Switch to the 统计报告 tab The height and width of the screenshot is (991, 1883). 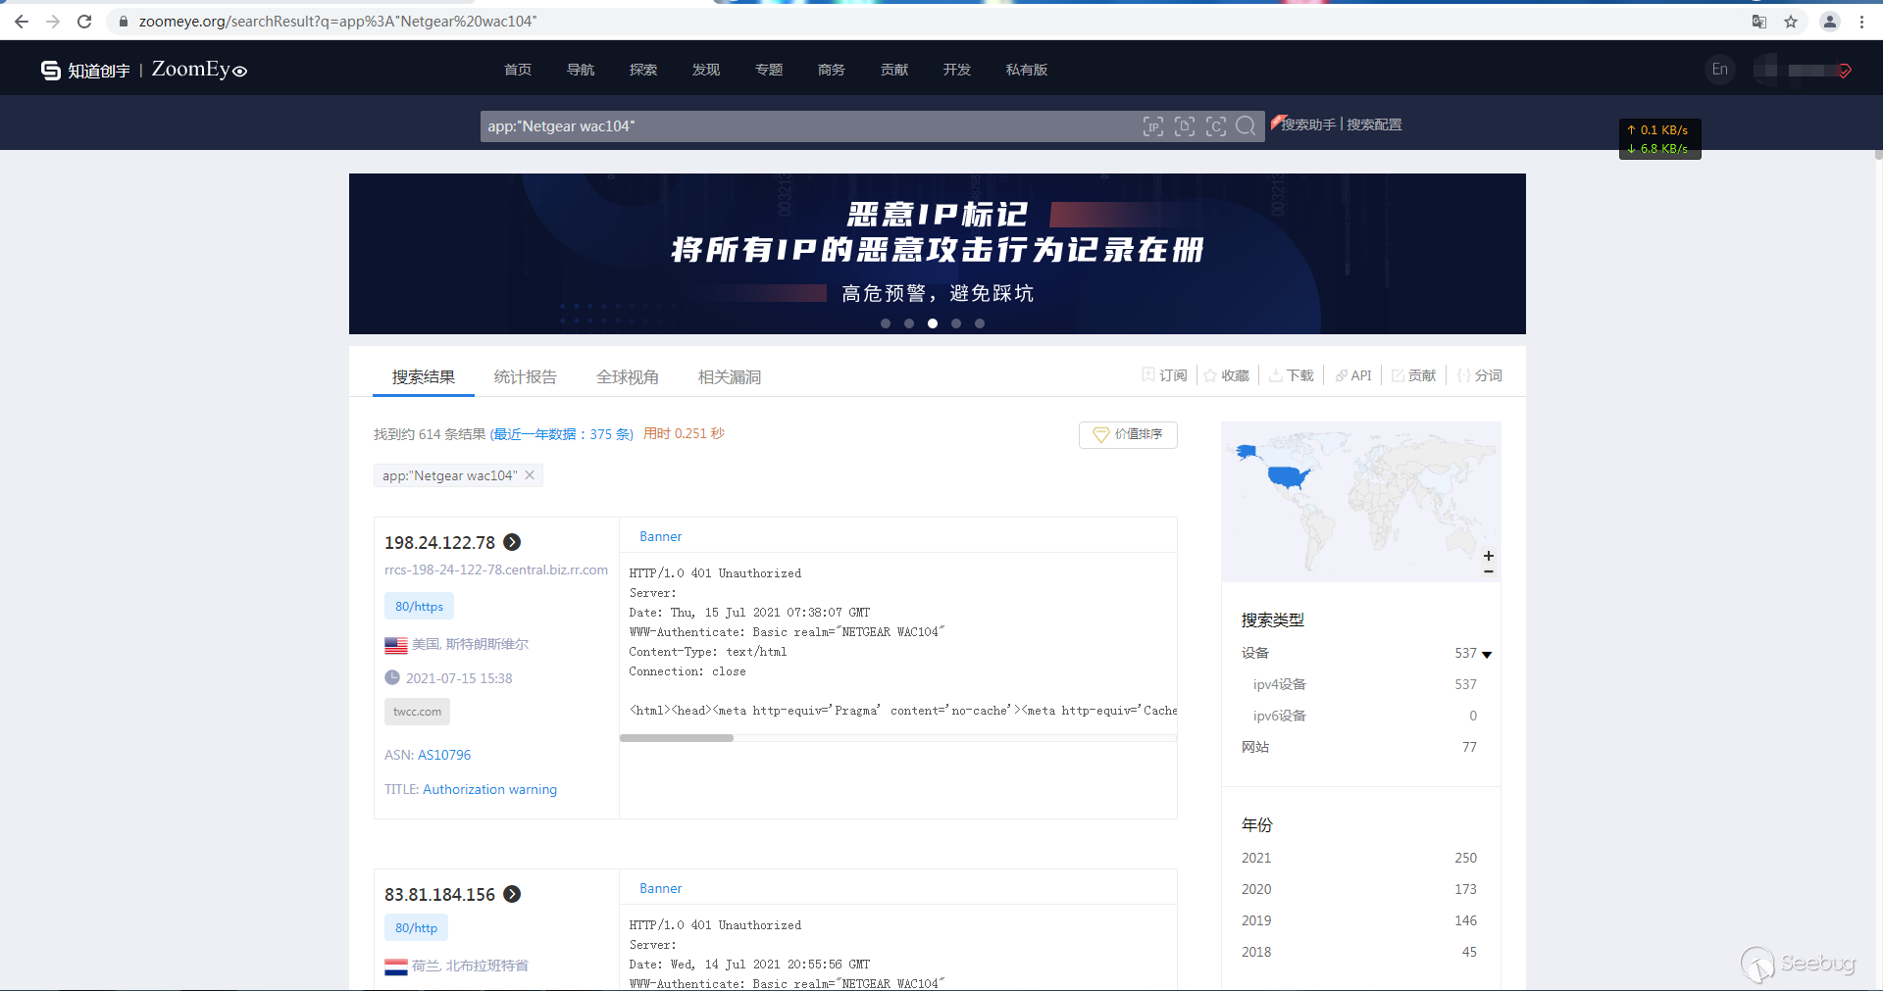click(526, 377)
